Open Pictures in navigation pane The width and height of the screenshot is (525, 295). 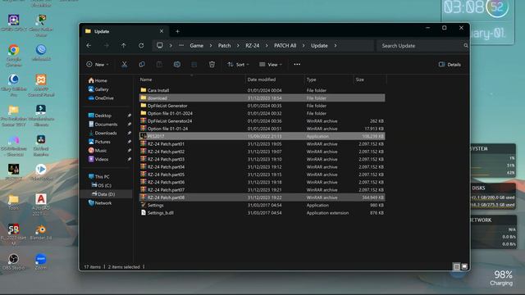click(x=99, y=142)
